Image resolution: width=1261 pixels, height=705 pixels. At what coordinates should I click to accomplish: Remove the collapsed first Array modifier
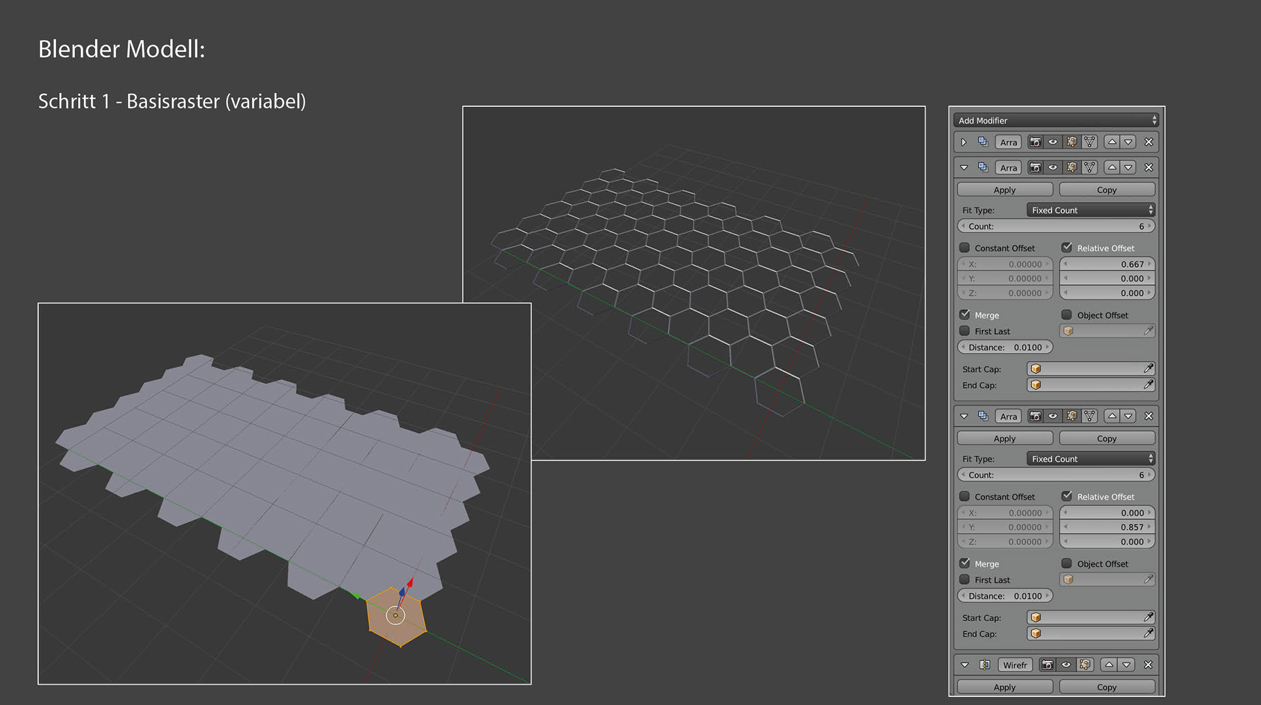[x=1149, y=142]
